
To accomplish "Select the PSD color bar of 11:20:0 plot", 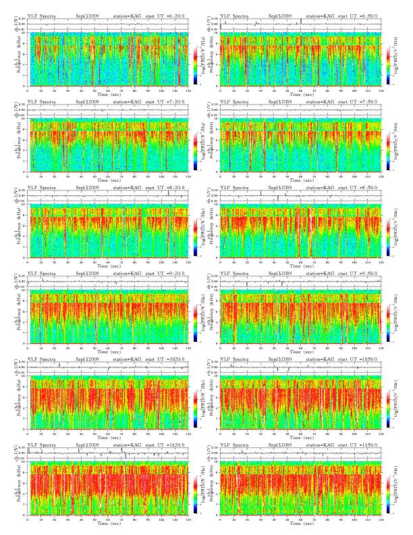I will tap(195, 494).
